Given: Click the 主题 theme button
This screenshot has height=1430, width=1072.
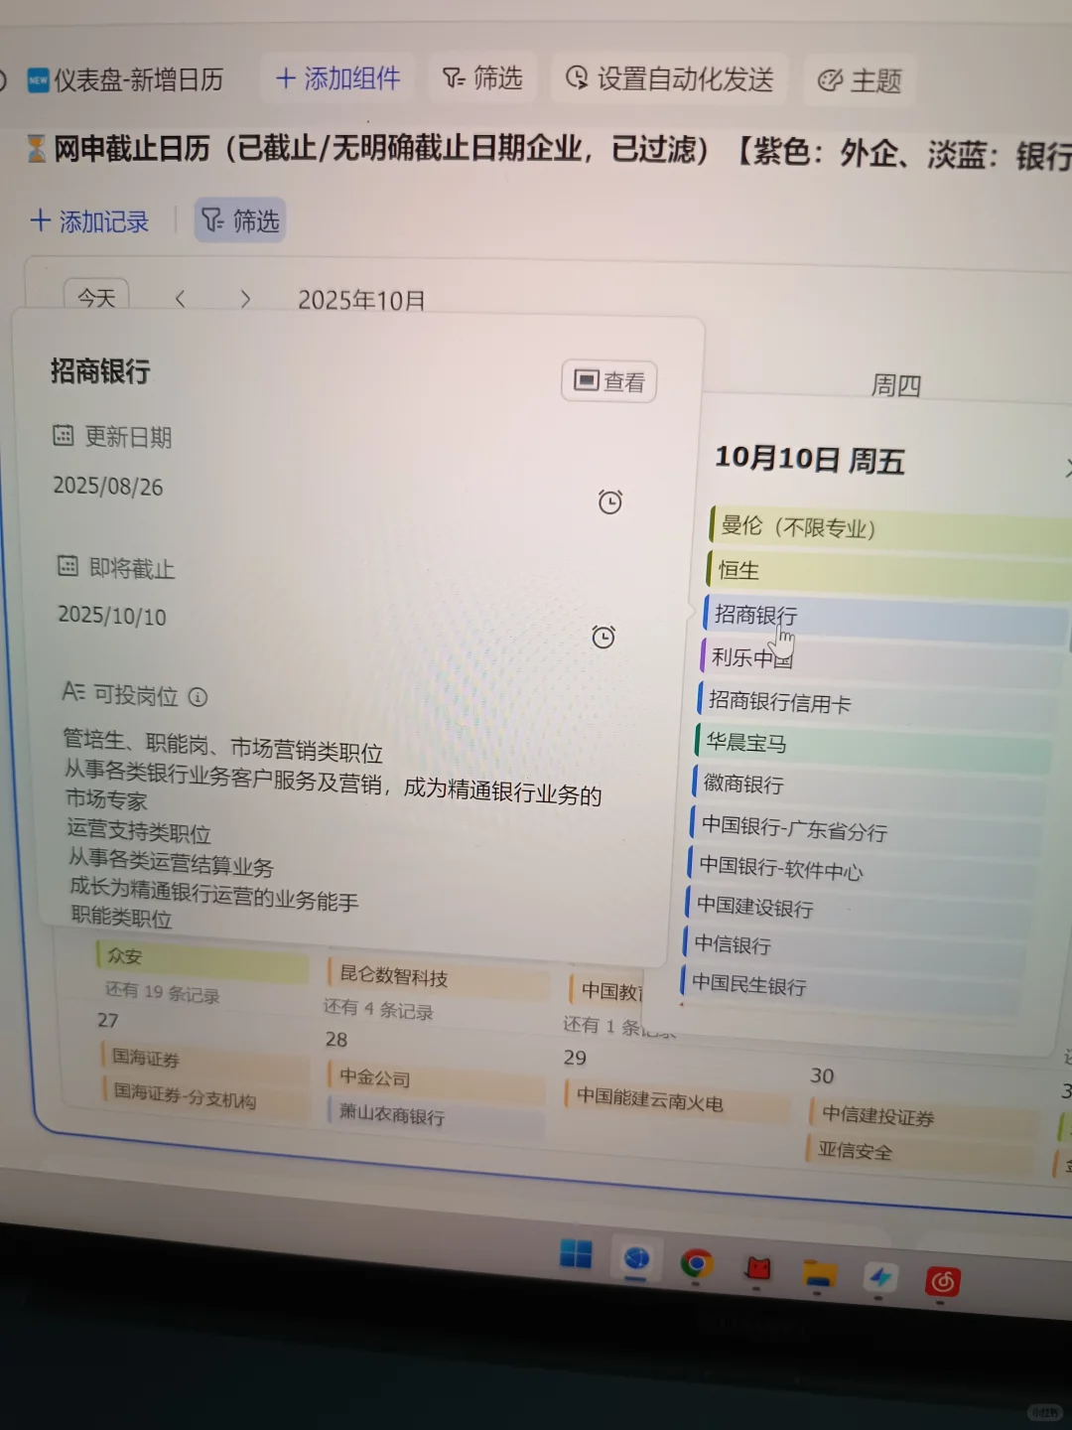Looking at the screenshot, I should 860,80.
